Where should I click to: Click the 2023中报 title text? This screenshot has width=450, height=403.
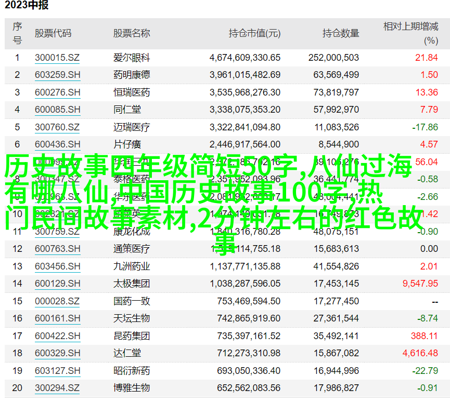(x=27, y=5)
